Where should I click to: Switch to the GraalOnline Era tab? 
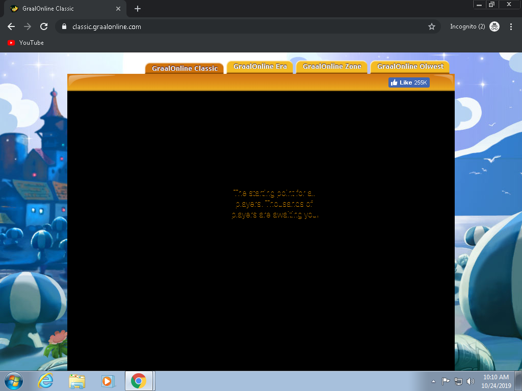click(x=260, y=67)
